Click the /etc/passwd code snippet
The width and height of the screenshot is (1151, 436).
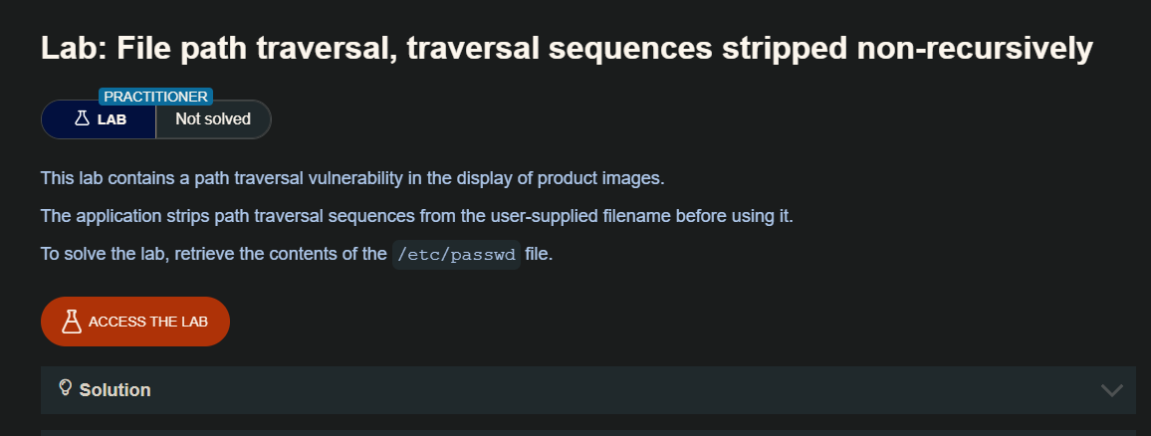pos(456,254)
